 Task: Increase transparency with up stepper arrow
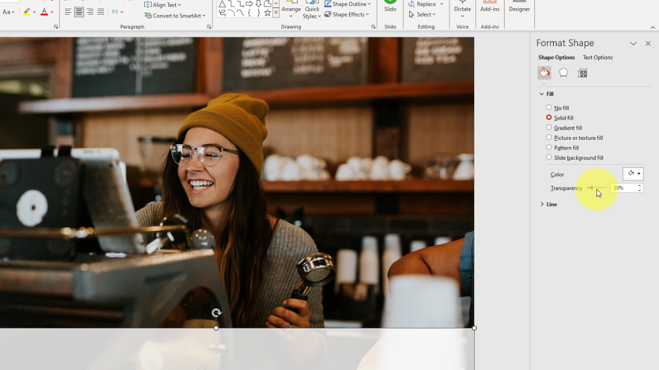pyautogui.click(x=639, y=186)
